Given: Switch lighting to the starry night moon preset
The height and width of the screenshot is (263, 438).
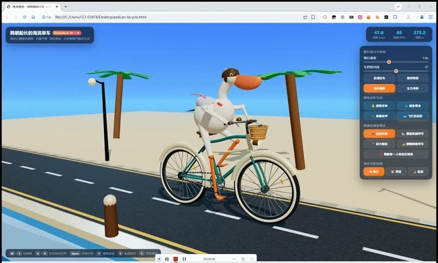Looking at the screenshot, I should click(x=418, y=171).
